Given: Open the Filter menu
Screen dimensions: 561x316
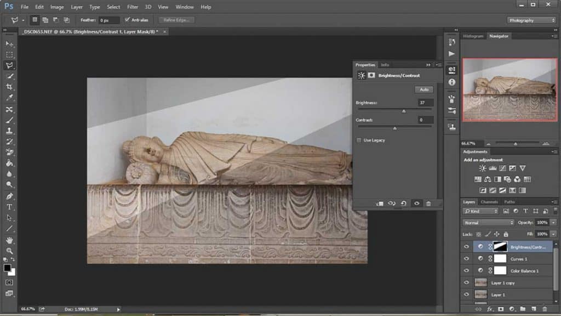Looking at the screenshot, I should (133, 7).
